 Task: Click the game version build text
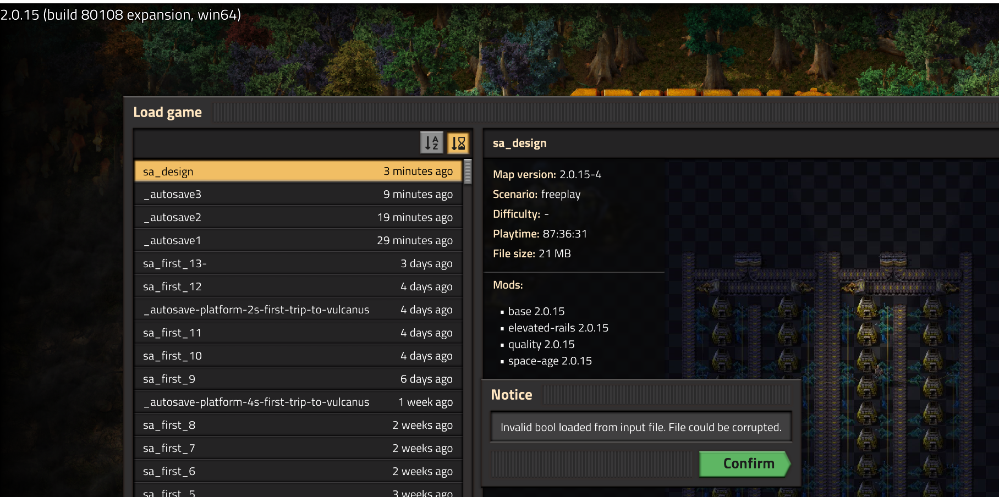point(120,15)
